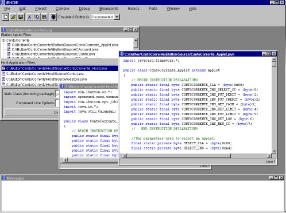Open the File menu
The height and width of the screenshot is (213, 286).
[x=7, y=9]
